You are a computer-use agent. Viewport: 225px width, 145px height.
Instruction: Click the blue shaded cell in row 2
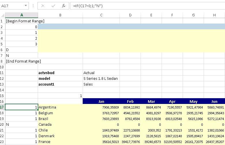point(60,27)
